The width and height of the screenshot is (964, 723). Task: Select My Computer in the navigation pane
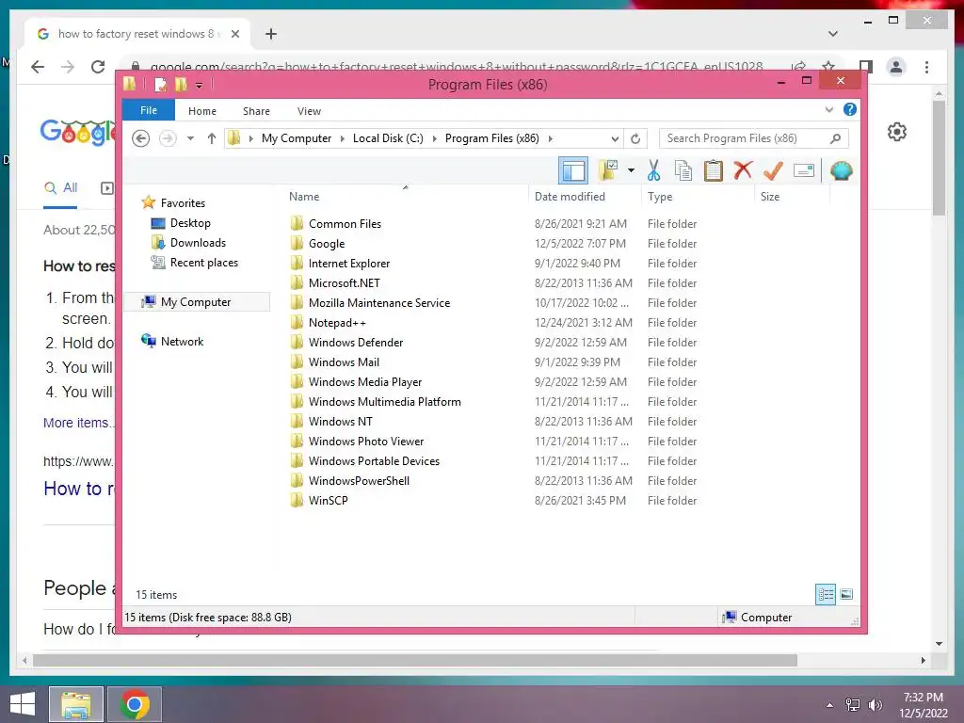[x=196, y=302]
